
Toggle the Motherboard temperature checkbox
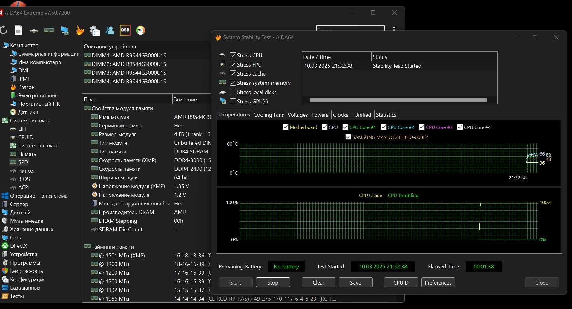pos(285,127)
